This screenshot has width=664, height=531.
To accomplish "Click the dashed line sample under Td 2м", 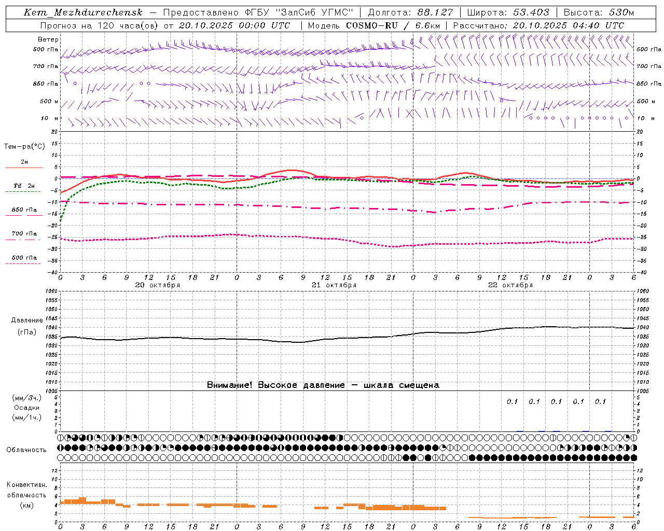I will [x=23, y=191].
